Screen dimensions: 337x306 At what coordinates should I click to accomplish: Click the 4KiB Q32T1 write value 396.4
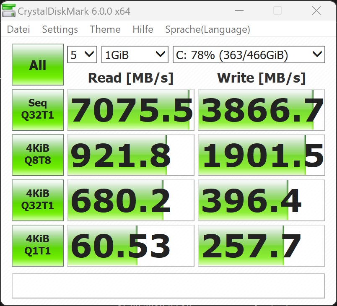tap(262, 200)
